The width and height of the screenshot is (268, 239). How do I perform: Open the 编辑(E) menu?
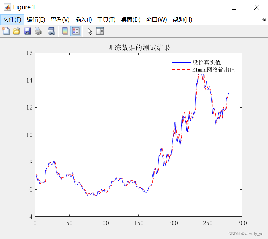[x=36, y=20]
